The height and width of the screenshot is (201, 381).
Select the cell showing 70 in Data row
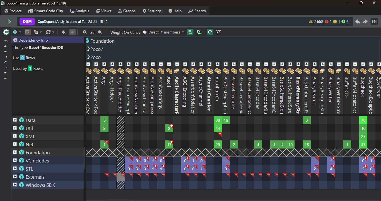[x=363, y=120]
